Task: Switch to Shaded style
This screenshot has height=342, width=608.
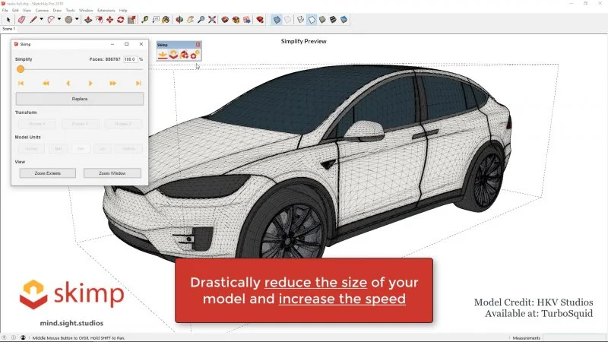Action: 322,20
